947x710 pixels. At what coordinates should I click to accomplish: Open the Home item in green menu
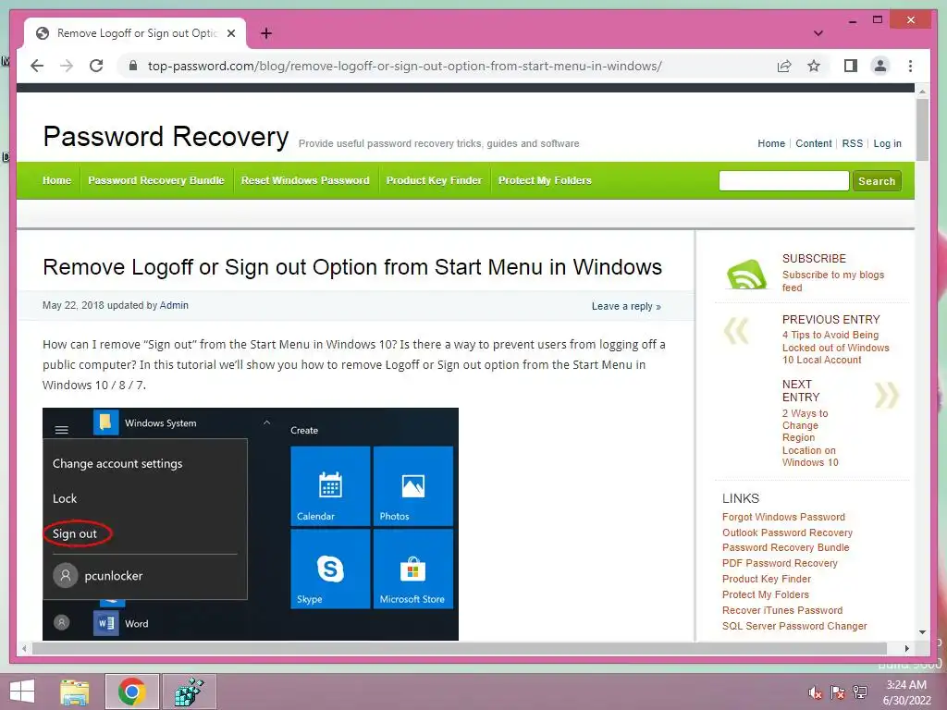56,180
